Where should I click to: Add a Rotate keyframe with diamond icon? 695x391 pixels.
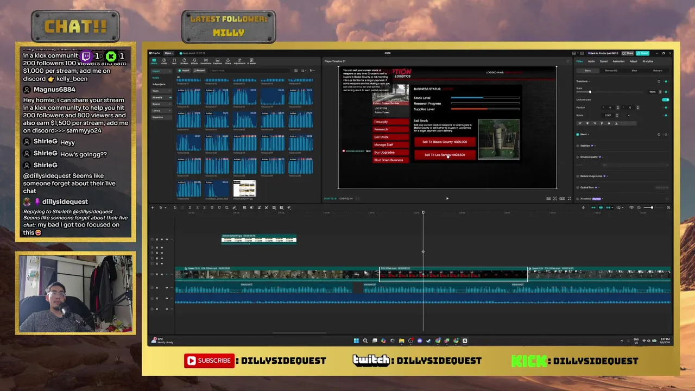(x=666, y=115)
